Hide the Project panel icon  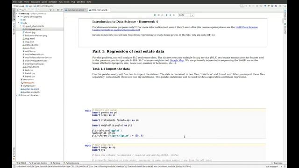point(62,10)
